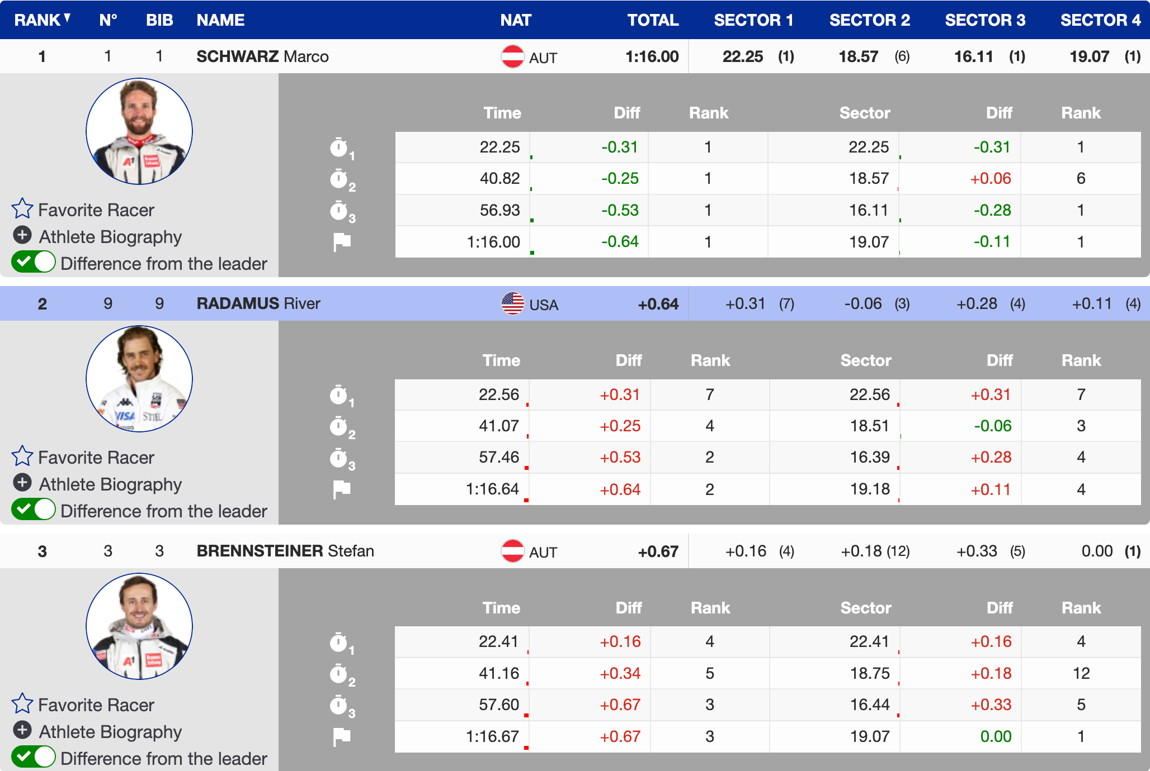Expand Athlete Biography for Marco Schwarz

[22, 235]
